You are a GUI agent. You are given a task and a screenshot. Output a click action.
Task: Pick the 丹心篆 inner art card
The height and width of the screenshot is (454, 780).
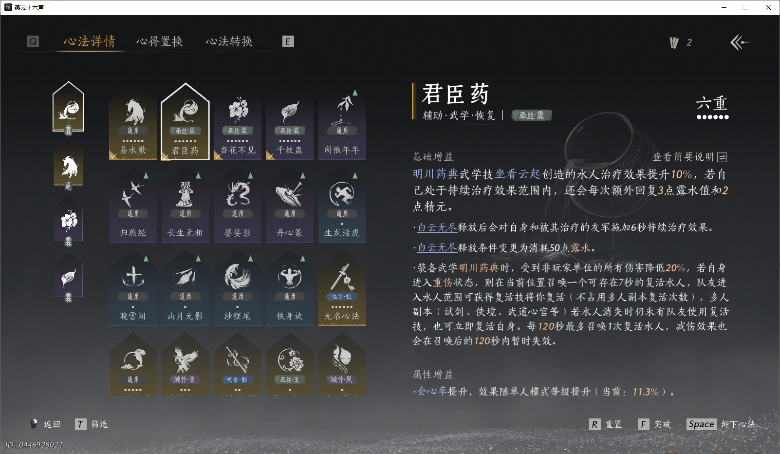tap(290, 206)
